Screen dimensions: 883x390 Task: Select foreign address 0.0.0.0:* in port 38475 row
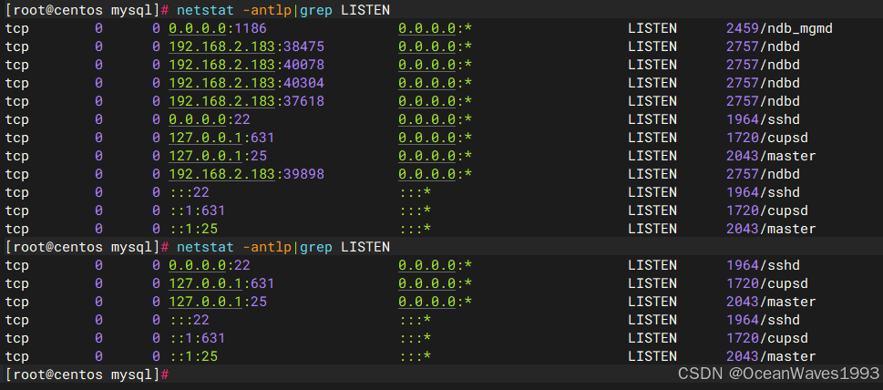tap(435, 46)
